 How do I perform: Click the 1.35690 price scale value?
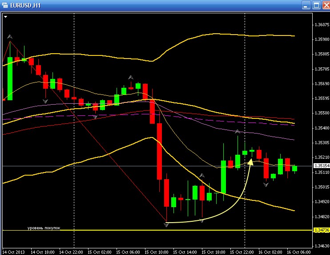click(322, 84)
